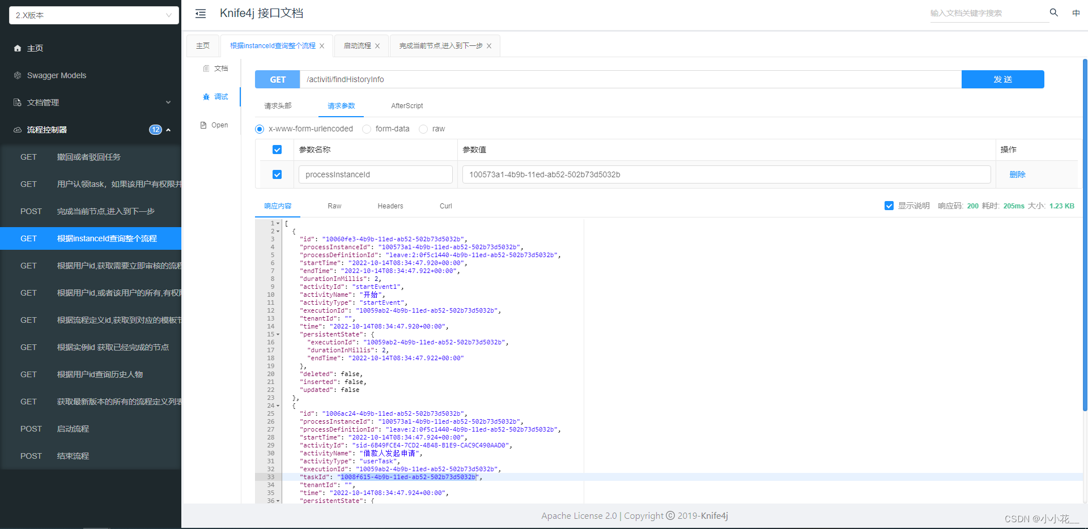
Task: Open the 请求参数 tab
Action: click(341, 106)
